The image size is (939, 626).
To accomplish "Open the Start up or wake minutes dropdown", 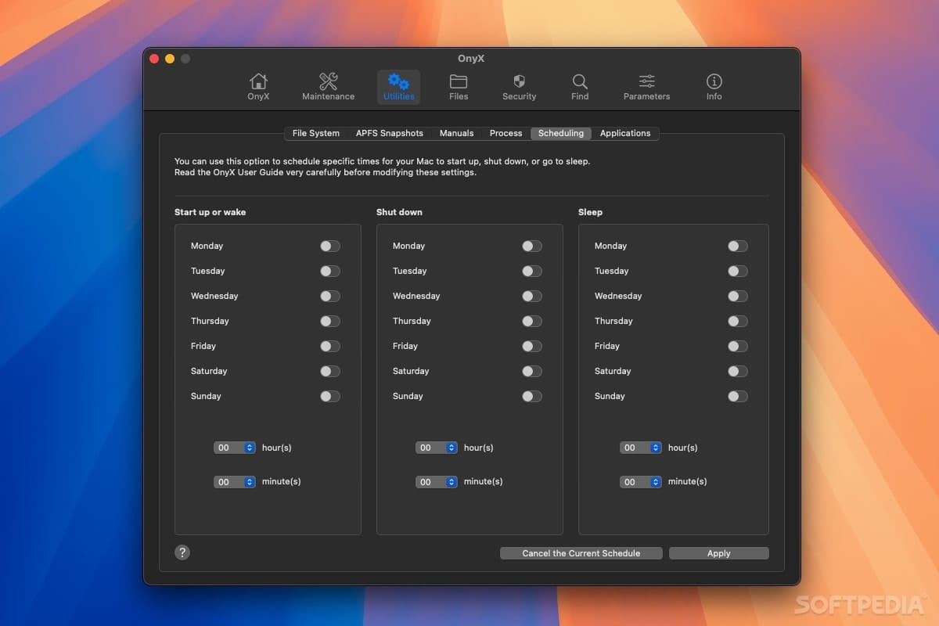I will 235,482.
